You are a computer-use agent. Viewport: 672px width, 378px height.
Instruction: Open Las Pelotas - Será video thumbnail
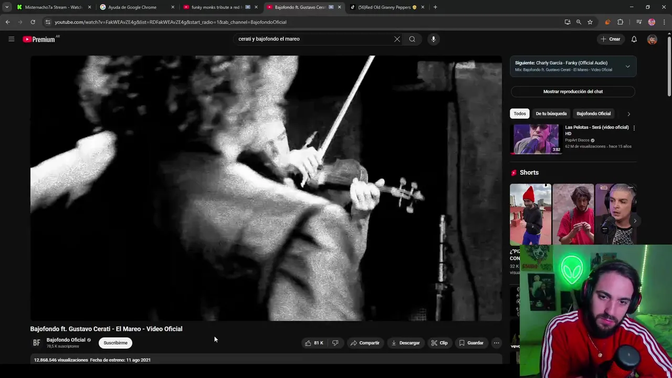pos(535,139)
